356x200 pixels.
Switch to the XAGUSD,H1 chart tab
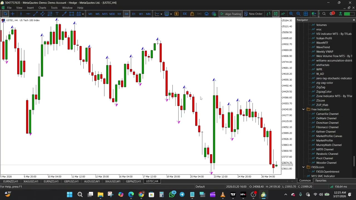31,181
